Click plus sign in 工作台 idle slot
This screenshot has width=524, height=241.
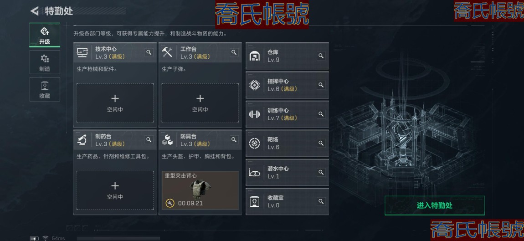click(x=200, y=98)
